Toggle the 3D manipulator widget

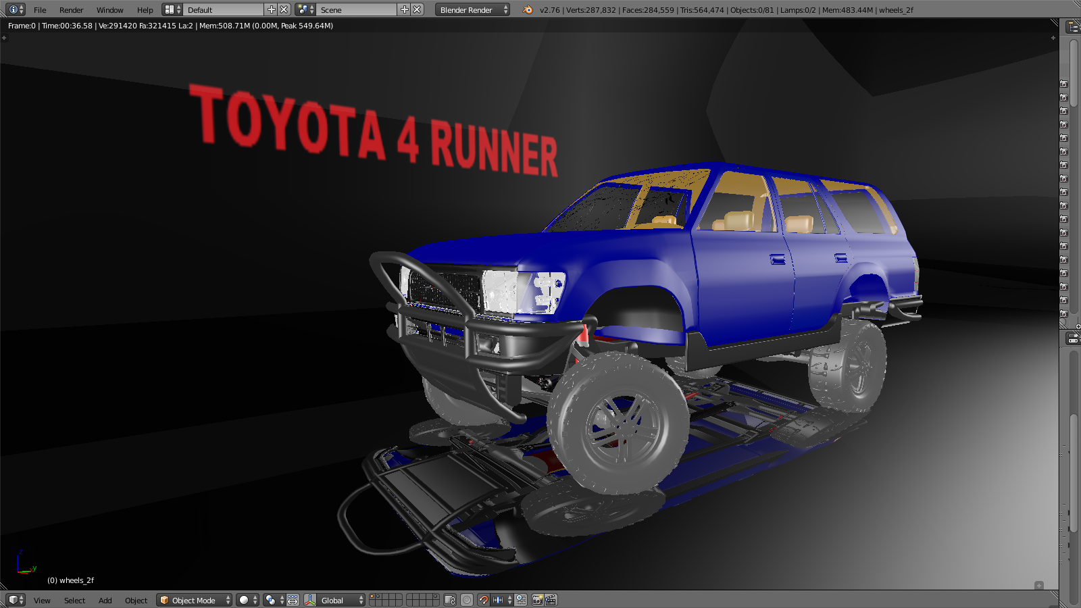coord(310,600)
